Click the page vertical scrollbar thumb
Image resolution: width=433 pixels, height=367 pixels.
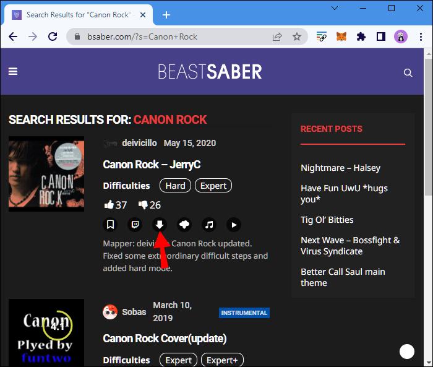point(428,127)
